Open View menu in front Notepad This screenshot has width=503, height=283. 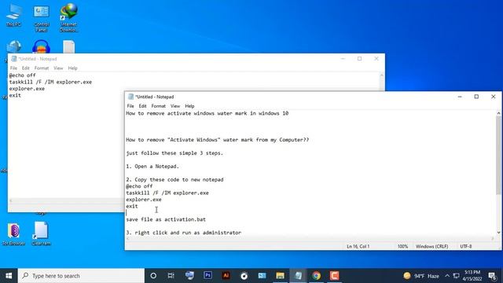(x=174, y=106)
